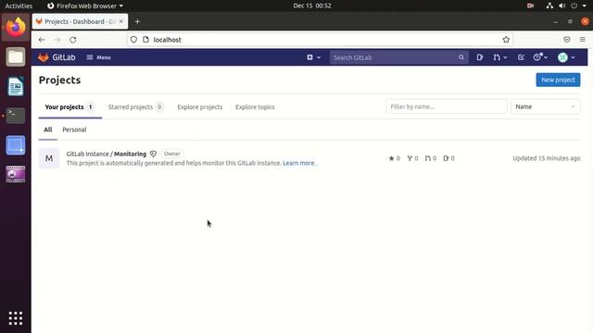
Task: Open the Explore topics tab
Action: (x=255, y=107)
